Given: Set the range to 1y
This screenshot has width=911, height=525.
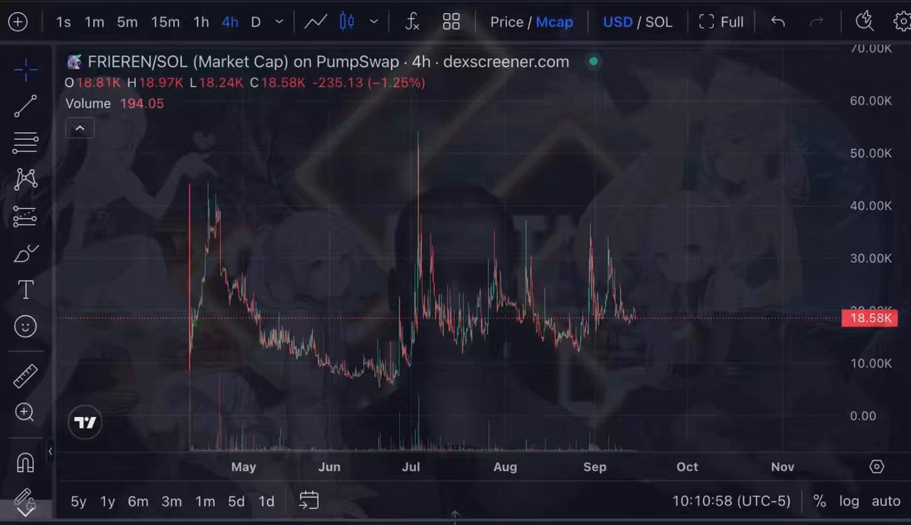Looking at the screenshot, I should (108, 501).
